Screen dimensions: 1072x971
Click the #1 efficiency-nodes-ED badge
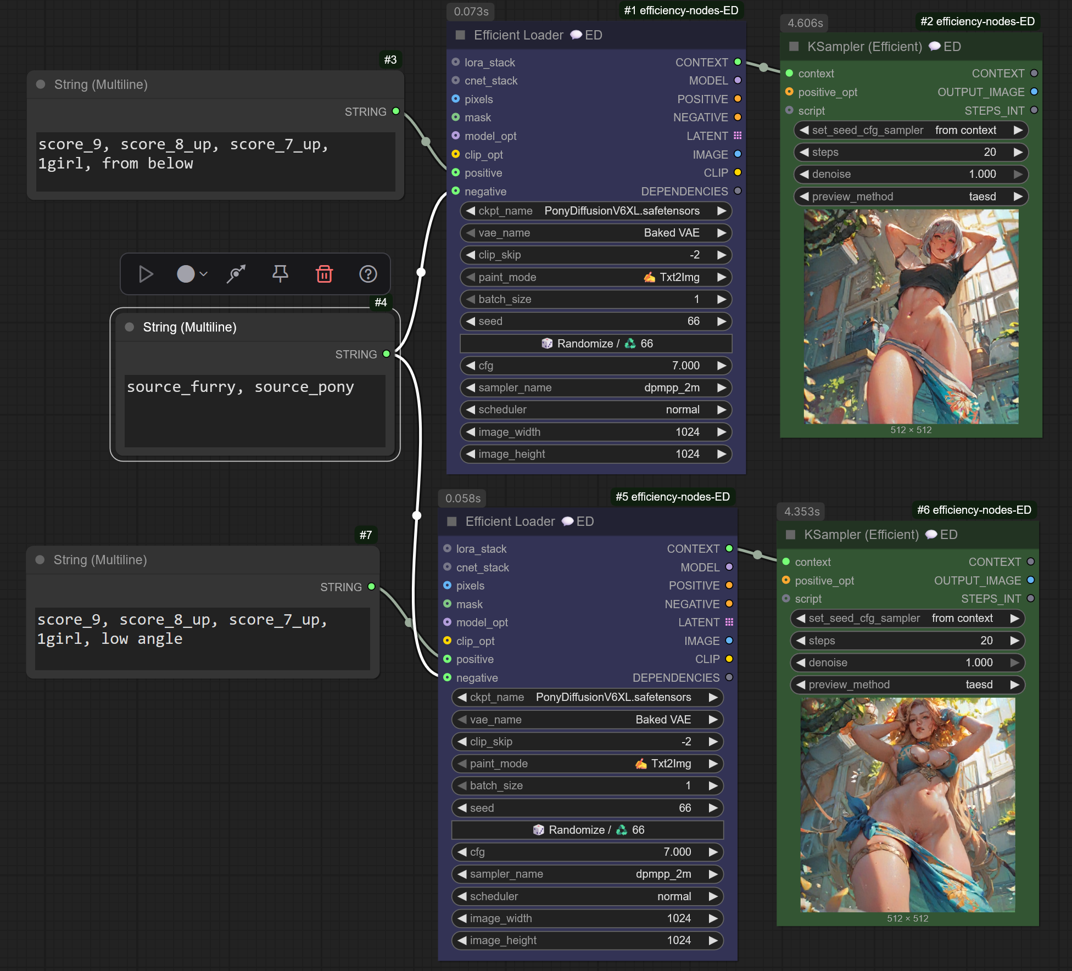(x=680, y=10)
